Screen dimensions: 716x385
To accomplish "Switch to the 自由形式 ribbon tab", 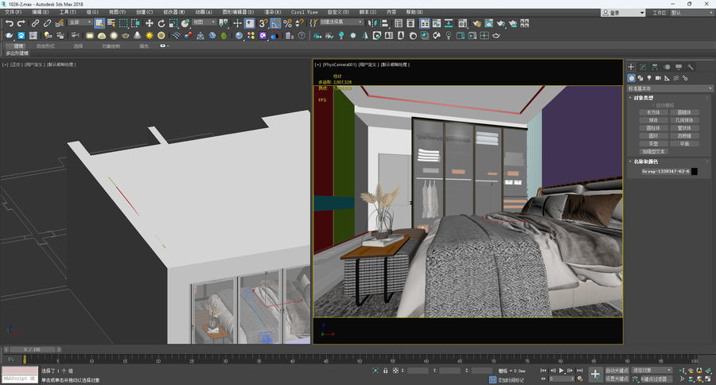I will (45, 46).
